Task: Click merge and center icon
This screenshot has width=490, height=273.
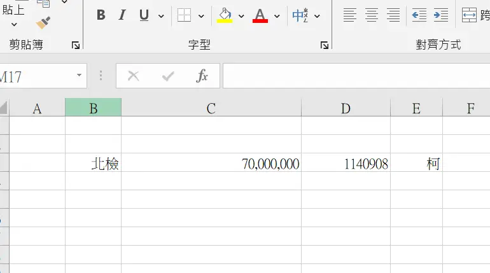Action: click(469, 15)
